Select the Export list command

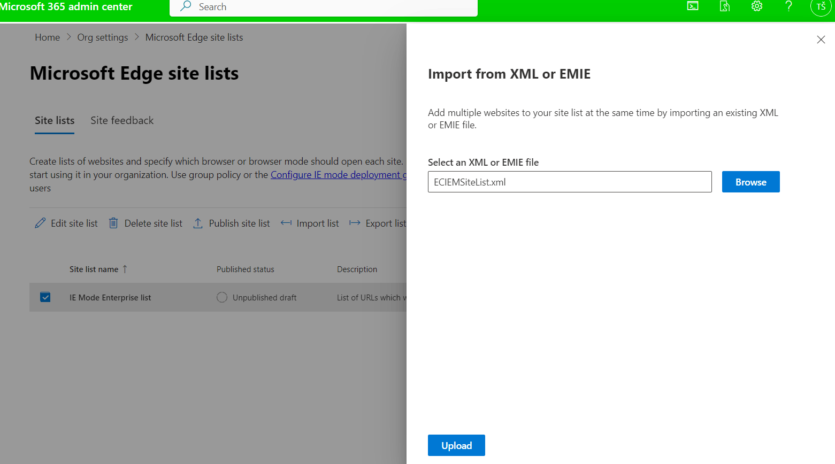click(x=378, y=223)
